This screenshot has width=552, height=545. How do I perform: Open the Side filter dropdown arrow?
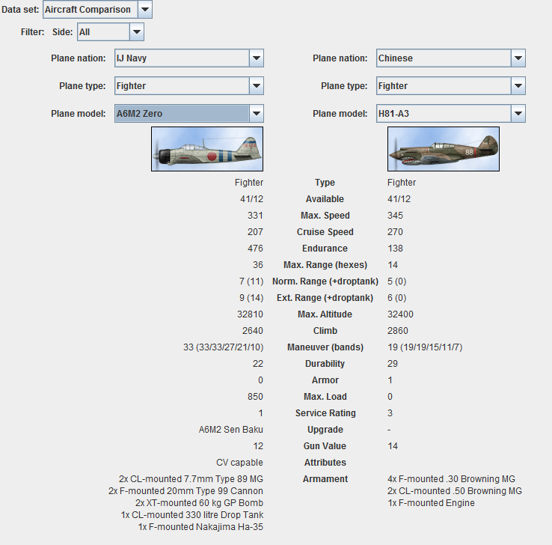[x=137, y=32]
